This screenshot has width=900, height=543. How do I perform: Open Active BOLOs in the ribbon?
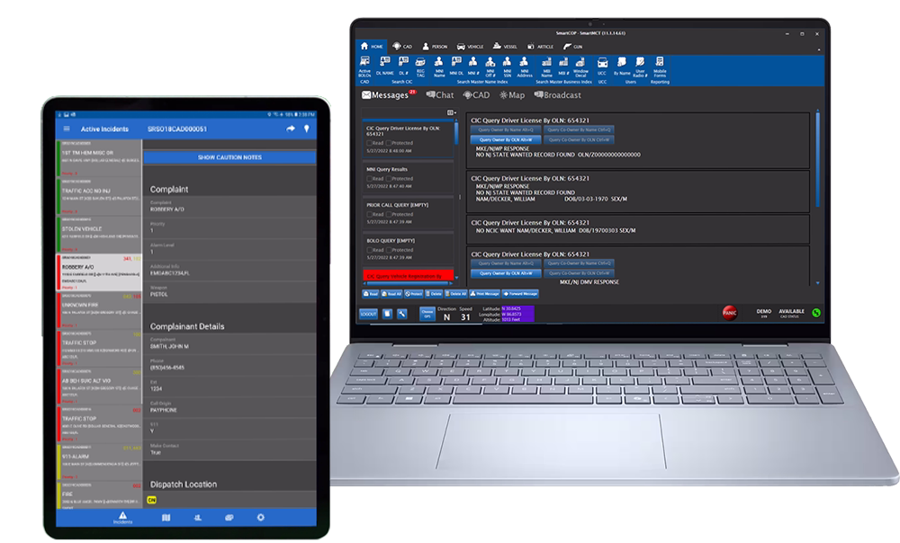[x=364, y=67]
